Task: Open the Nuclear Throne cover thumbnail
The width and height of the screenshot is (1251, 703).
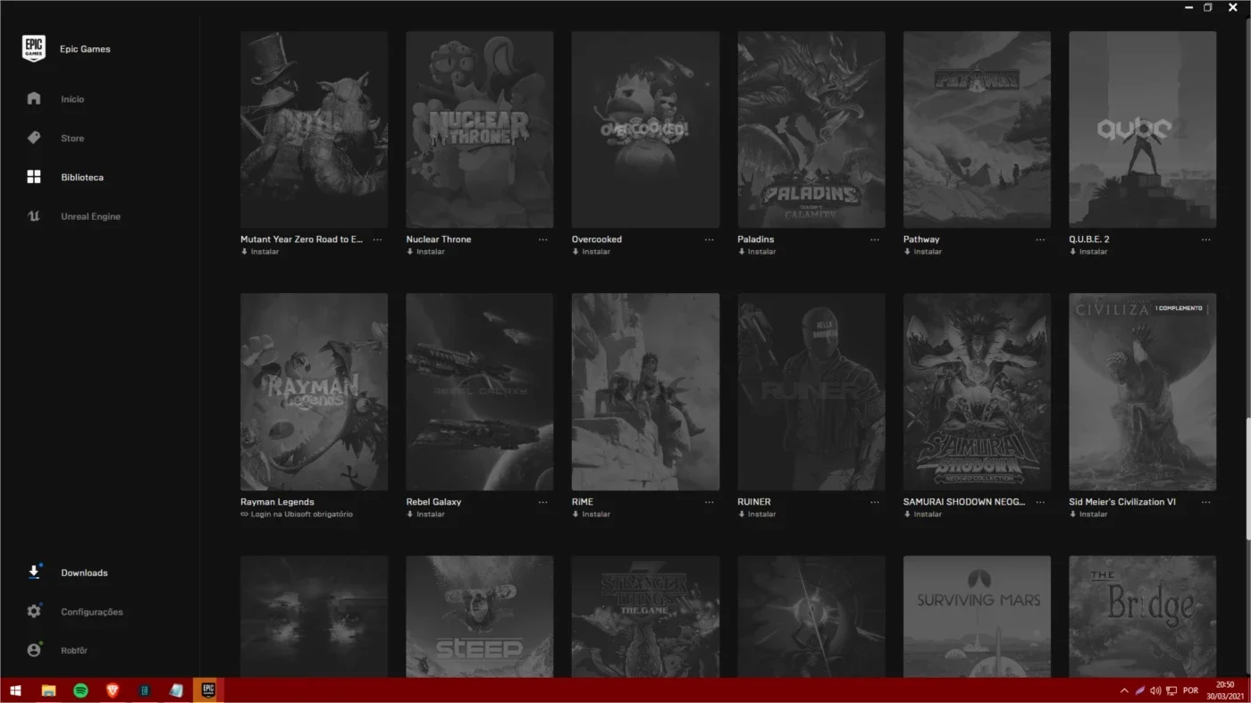Action: click(480, 130)
